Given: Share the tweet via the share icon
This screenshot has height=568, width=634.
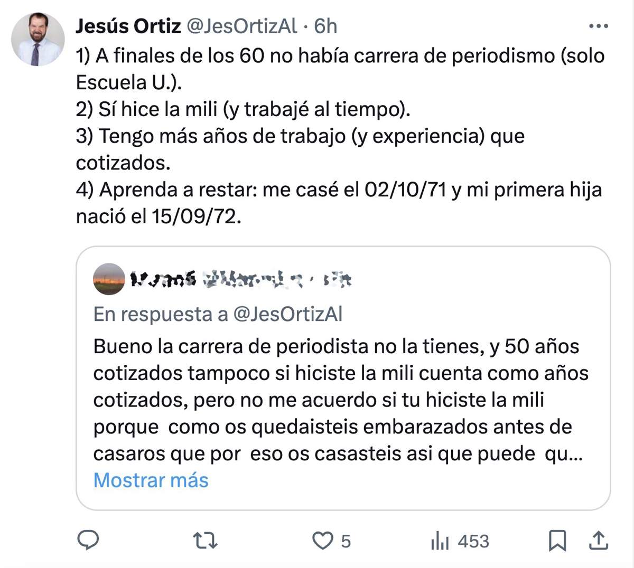Looking at the screenshot, I should pos(600,541).
